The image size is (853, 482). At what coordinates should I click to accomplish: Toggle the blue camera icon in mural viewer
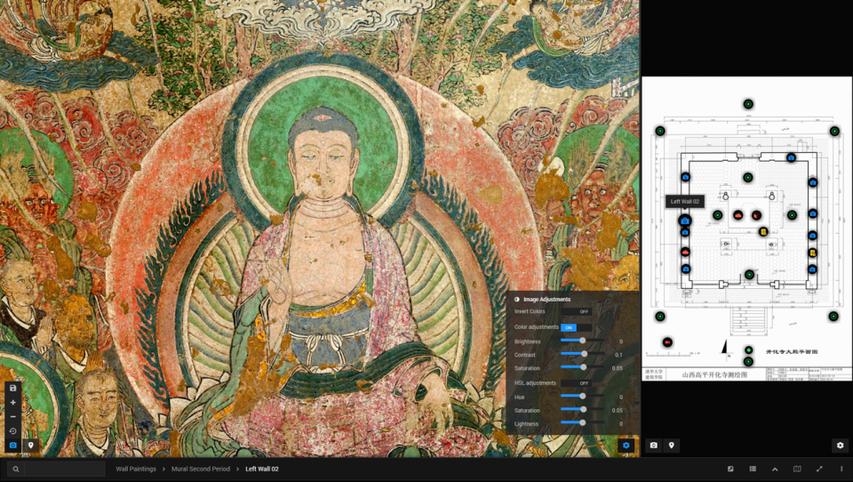tap(13, 445)
